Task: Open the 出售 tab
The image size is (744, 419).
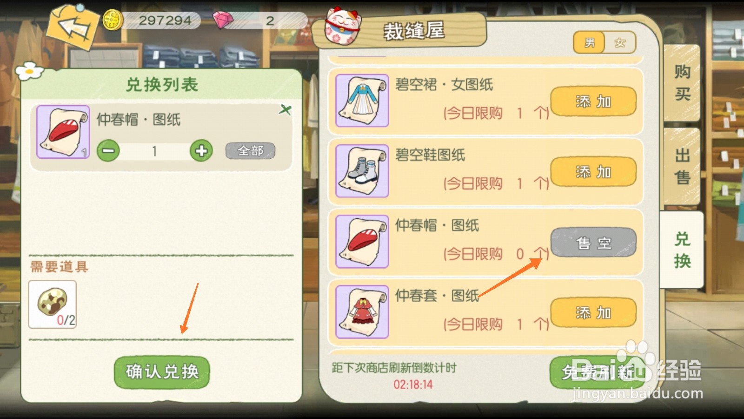Action: tap(682, 166)
